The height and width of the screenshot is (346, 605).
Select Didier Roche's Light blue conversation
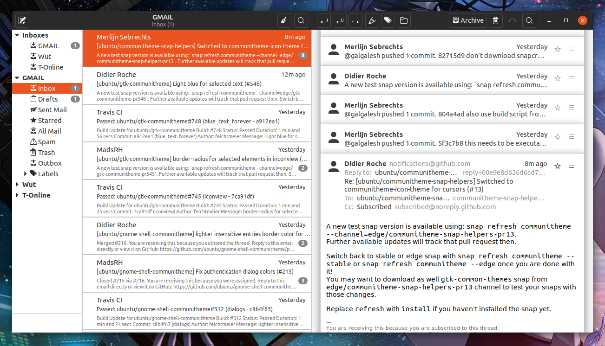(x=197, y=86)
